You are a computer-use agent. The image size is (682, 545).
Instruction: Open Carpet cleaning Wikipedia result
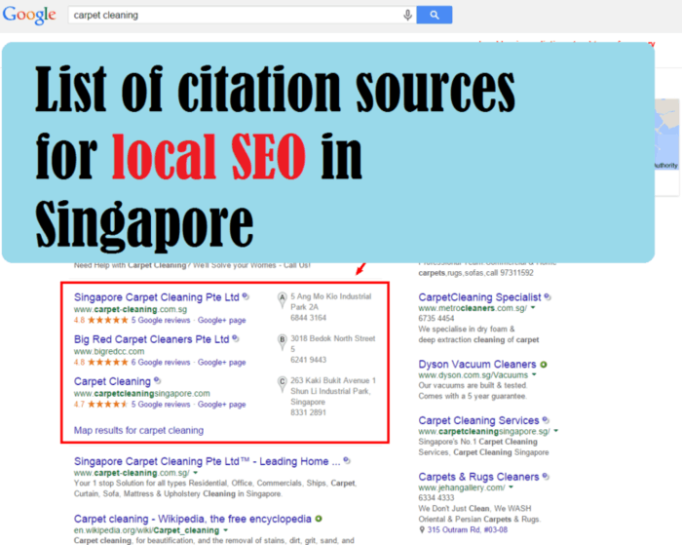[193, 520]
